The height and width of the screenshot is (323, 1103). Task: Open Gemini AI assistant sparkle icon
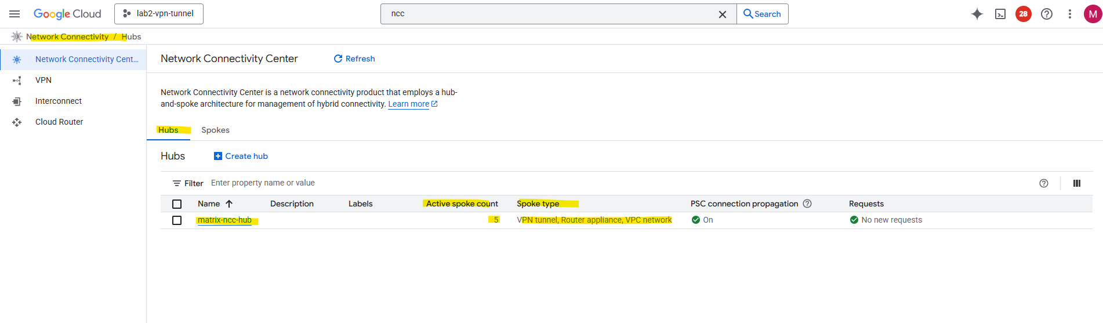click(x=977, y=14)
